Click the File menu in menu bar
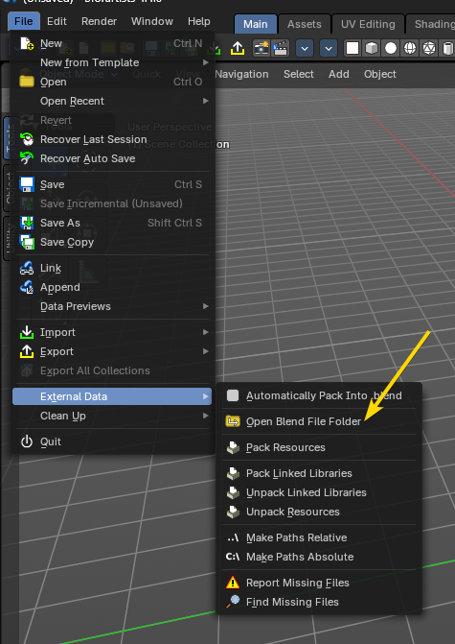The height and width of the screenshot is (644, 455). point(23,21)
